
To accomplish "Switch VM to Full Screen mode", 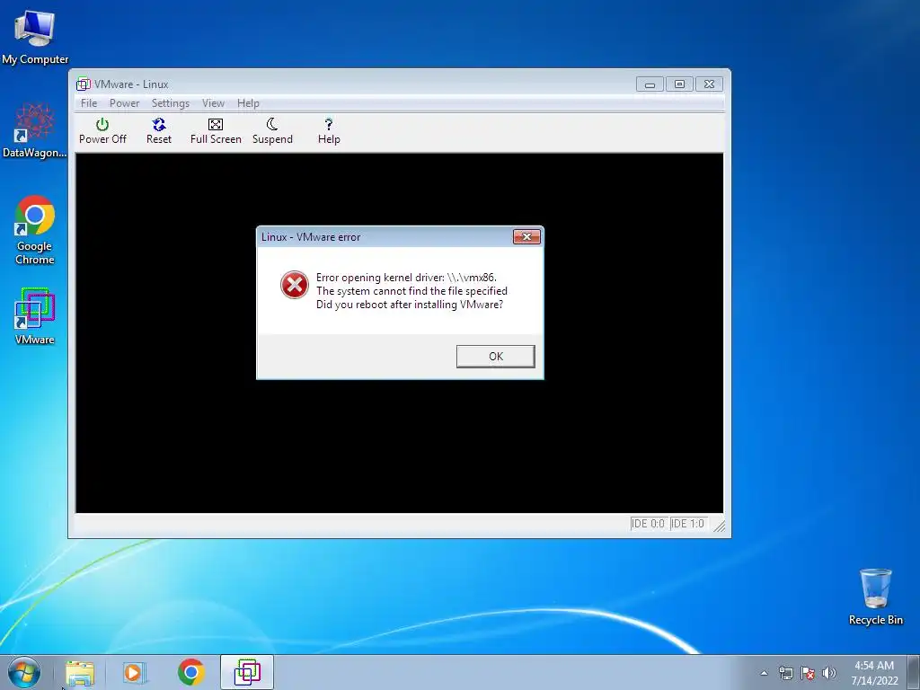I will pyautogui.click(x=216, y=131).
